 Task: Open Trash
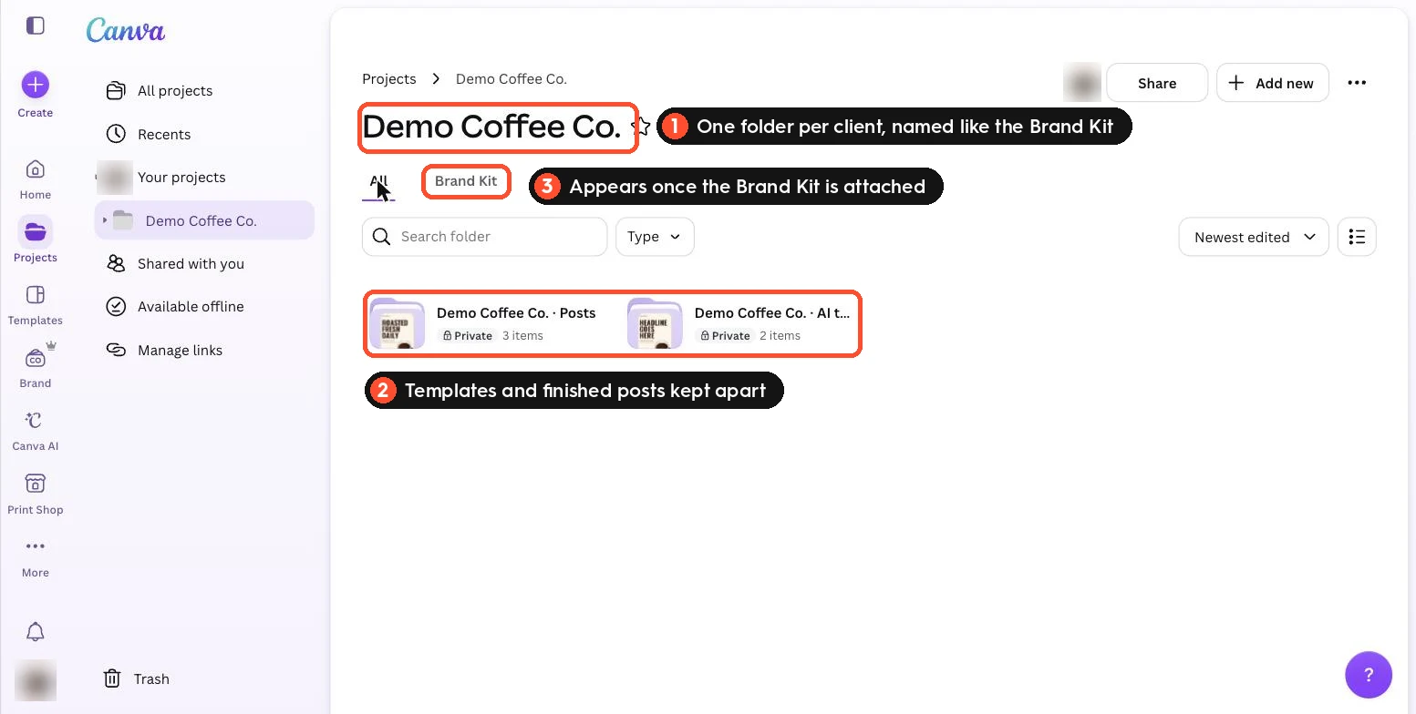137,678
